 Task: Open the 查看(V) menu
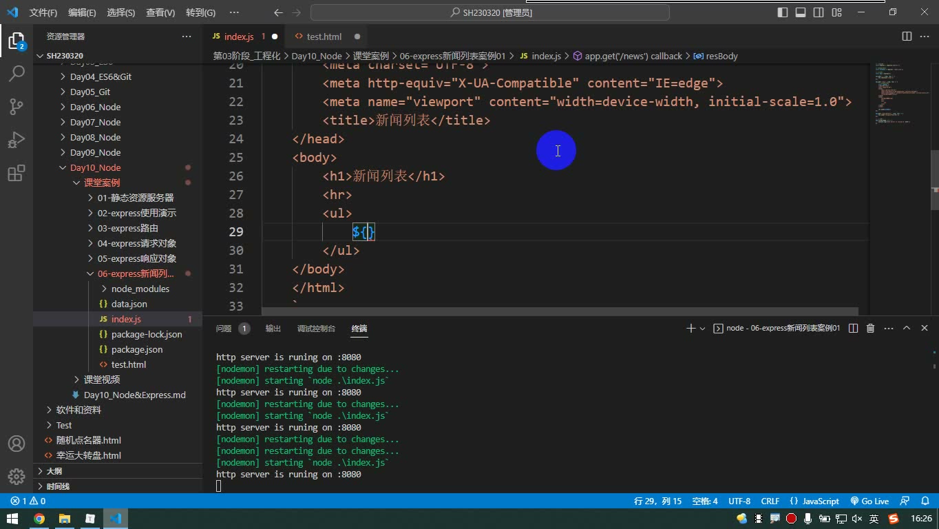pos(160,12)
